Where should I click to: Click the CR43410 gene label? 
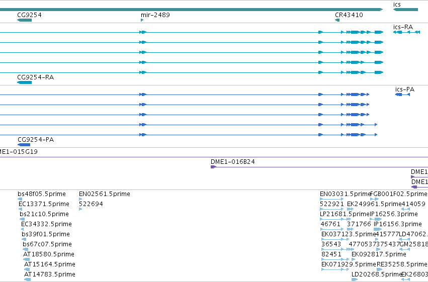[x=349, y=15]
